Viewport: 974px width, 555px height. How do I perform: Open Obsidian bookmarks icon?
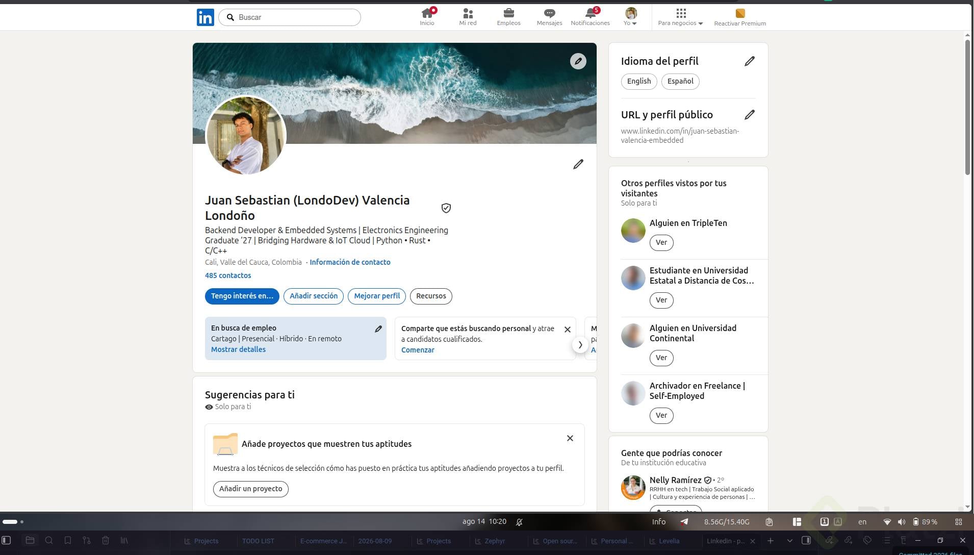point(68,540)
